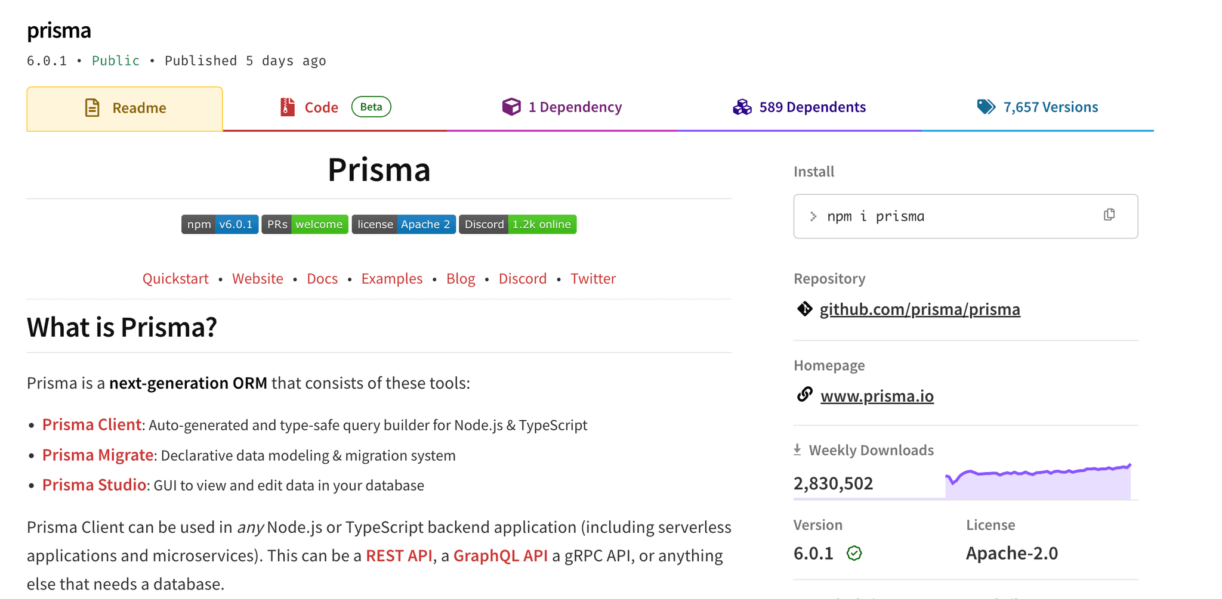Visit www.prisma.io homepage link
Image resolution: width=1222 pixels, height=599 pixels.
pyautogui.click(x=877, y=396)
